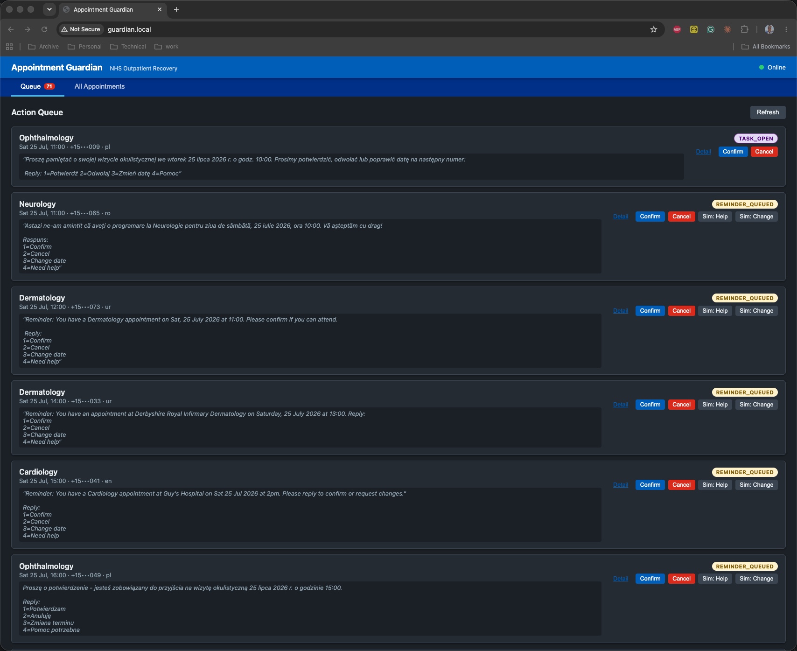This screenshot has width=797, height=651.
Task: Open the apps grid in bookmarks bar
Action: (9, 47)
